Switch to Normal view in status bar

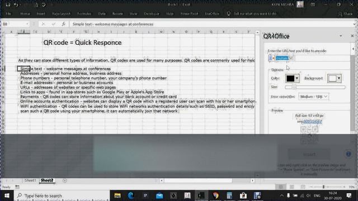(281, 187)
